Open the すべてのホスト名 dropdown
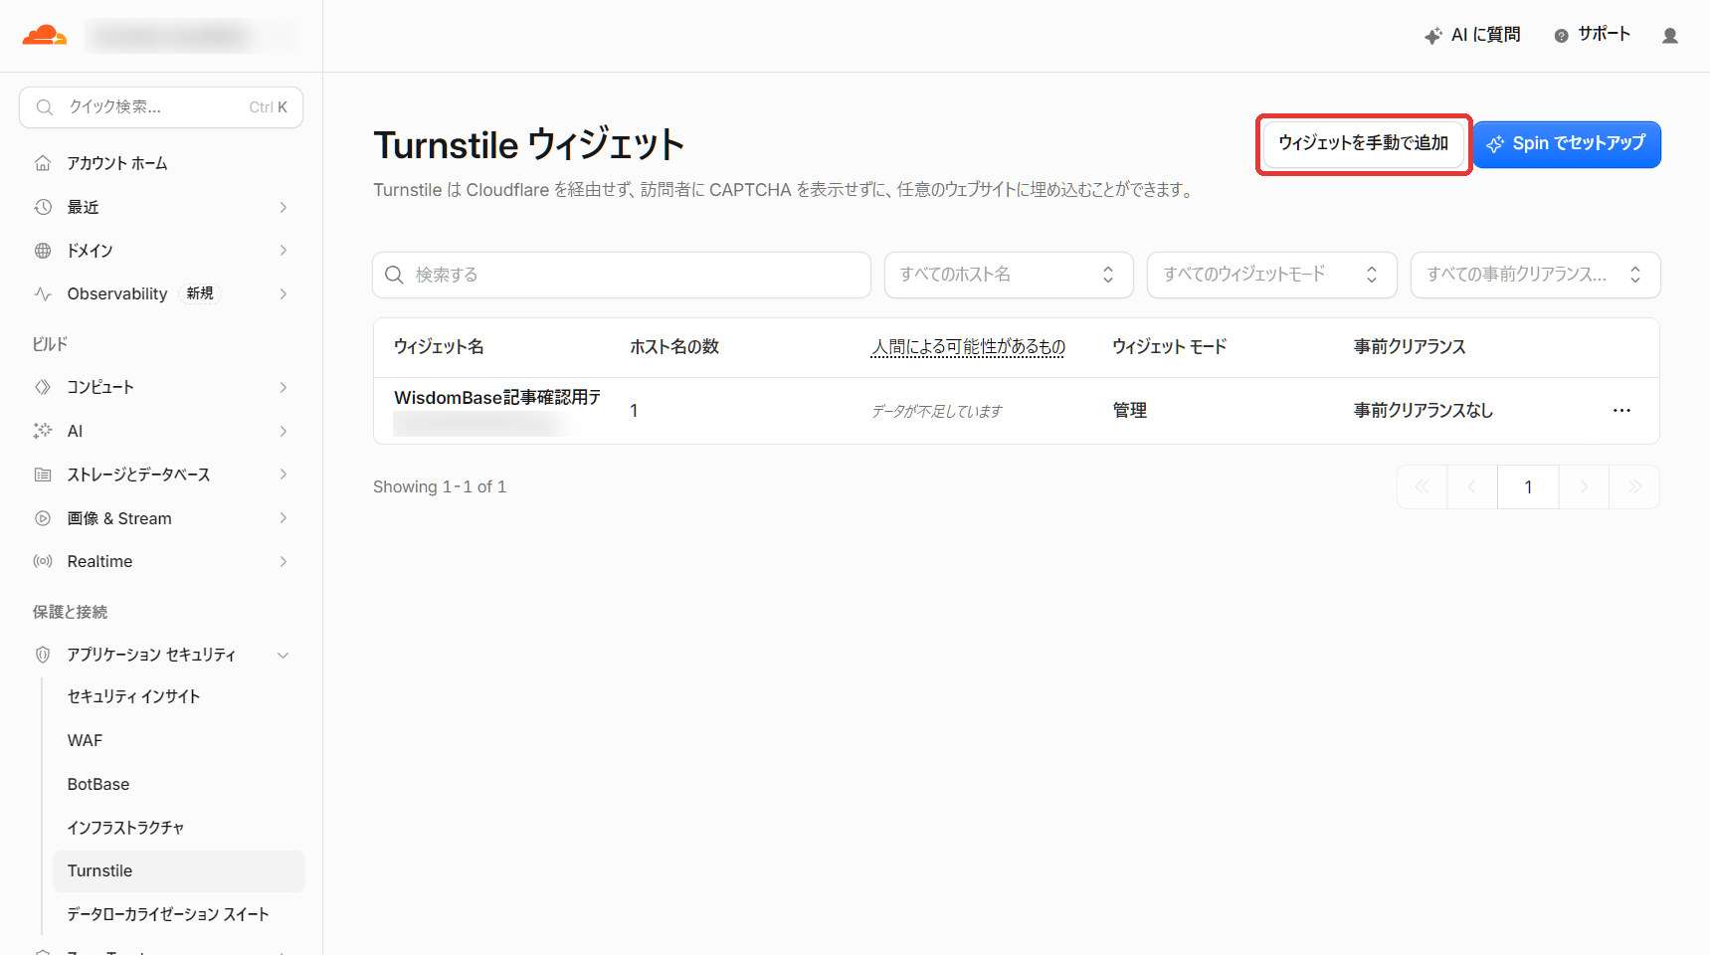Screen dimensions: 1710x955 click(1009, 275)
